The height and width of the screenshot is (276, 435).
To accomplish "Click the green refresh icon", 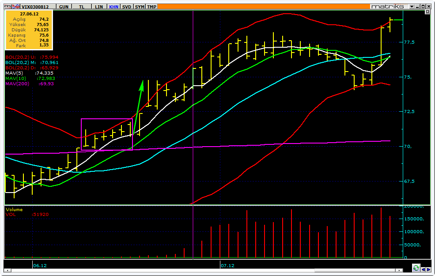I will [x=416, y=268].
